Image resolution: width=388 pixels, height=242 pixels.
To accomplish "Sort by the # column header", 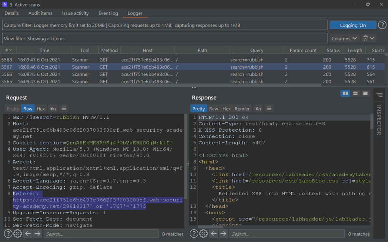I will pyautogui.click(x=8, y=50).
